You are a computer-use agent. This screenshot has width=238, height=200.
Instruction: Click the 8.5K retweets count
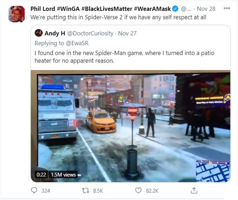point(98,191)
